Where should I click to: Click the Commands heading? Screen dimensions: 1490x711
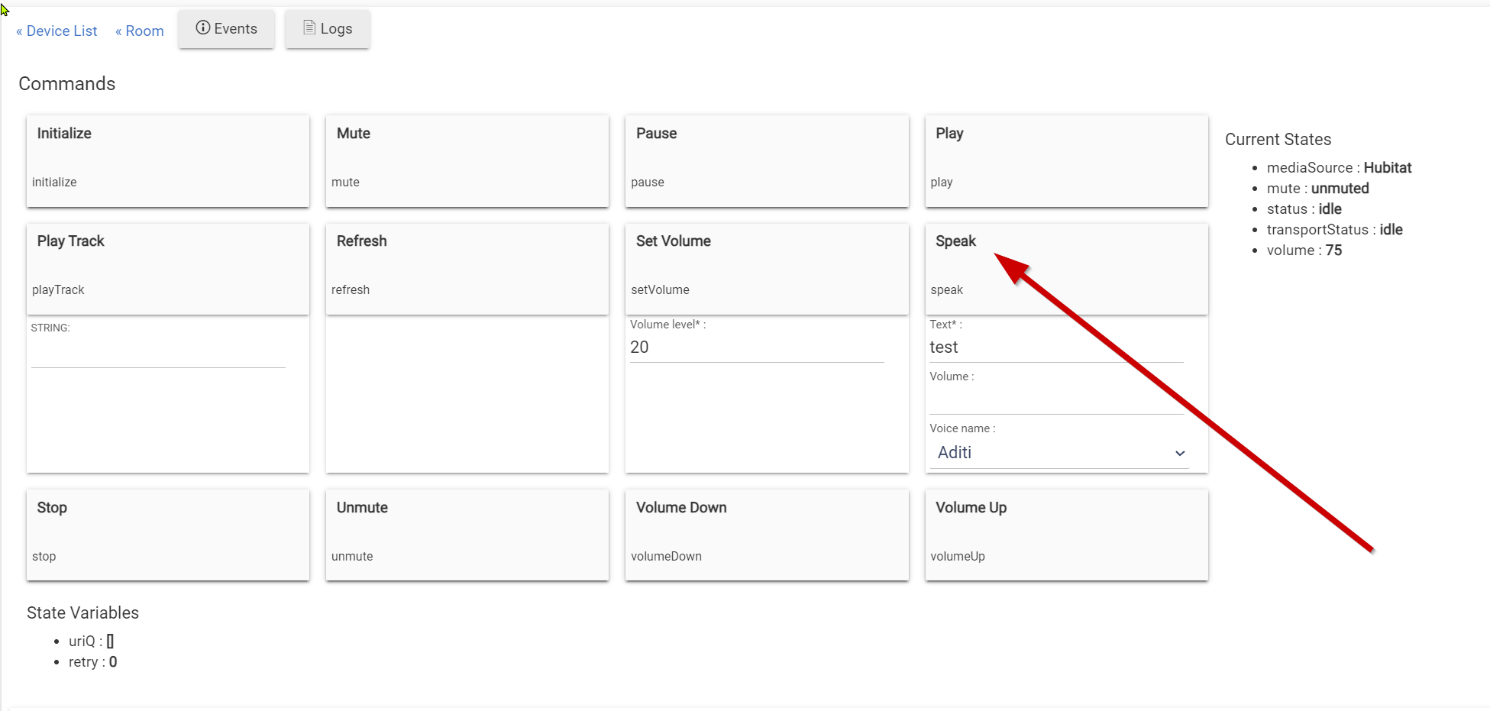(x=67, y=84)
